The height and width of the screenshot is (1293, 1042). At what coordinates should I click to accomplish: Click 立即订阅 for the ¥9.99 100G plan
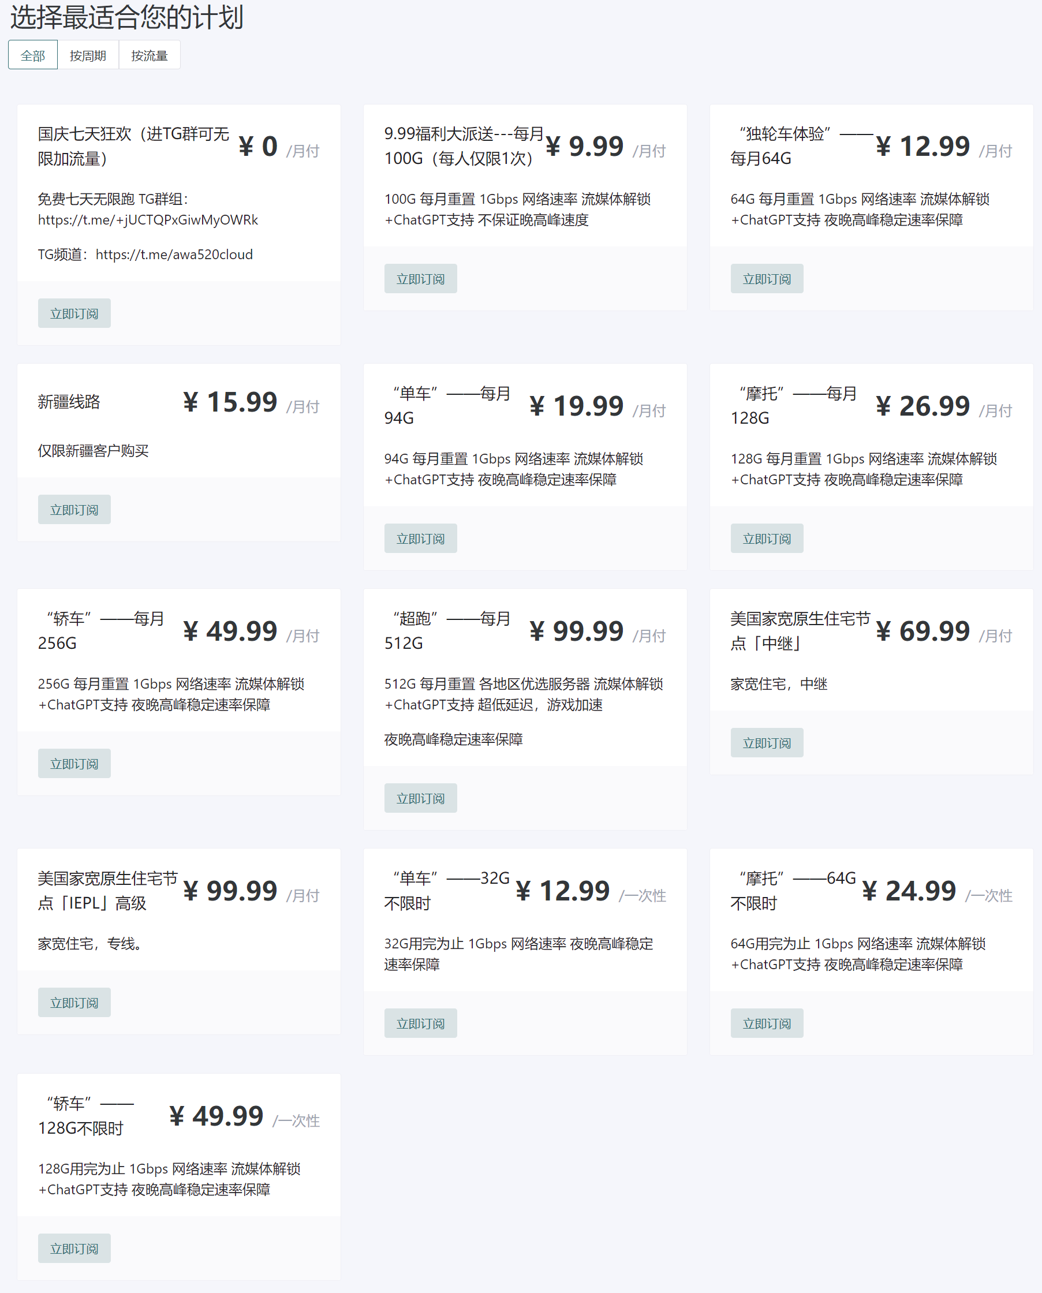[421, 279]
